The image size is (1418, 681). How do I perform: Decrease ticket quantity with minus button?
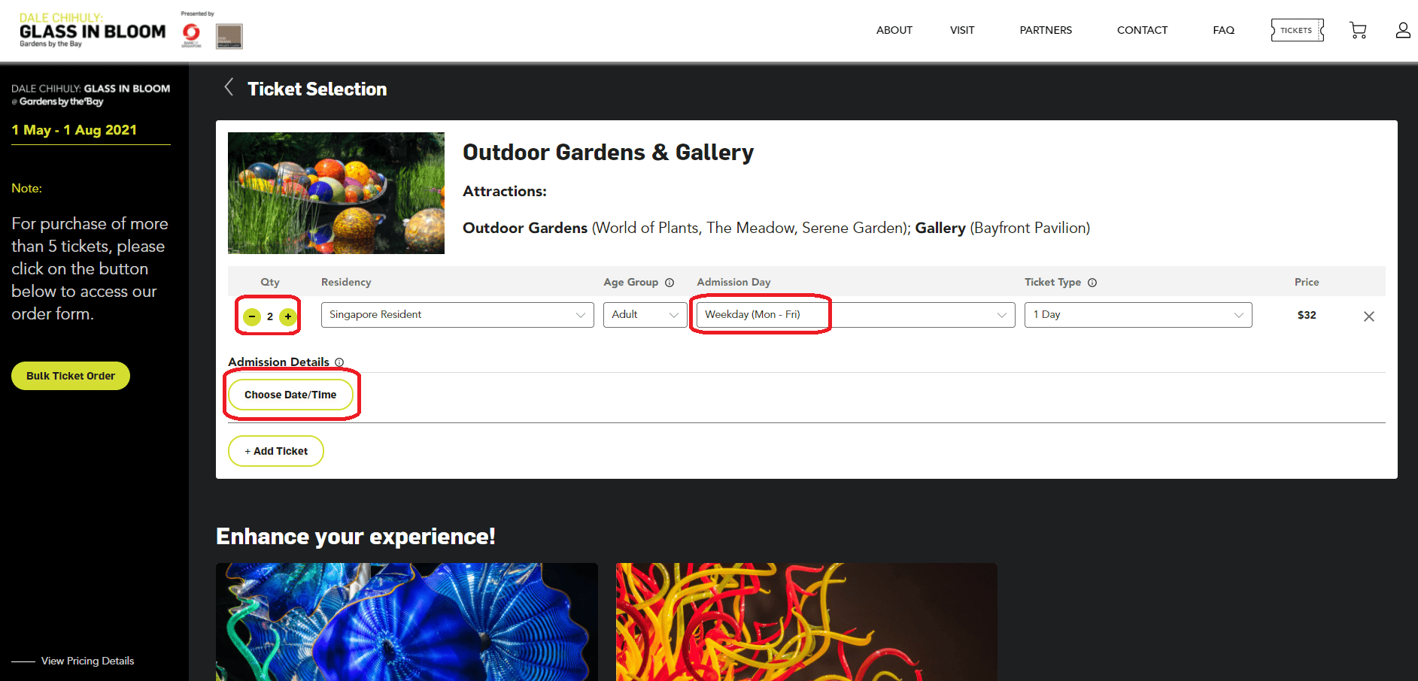click(x=252, y=316)
